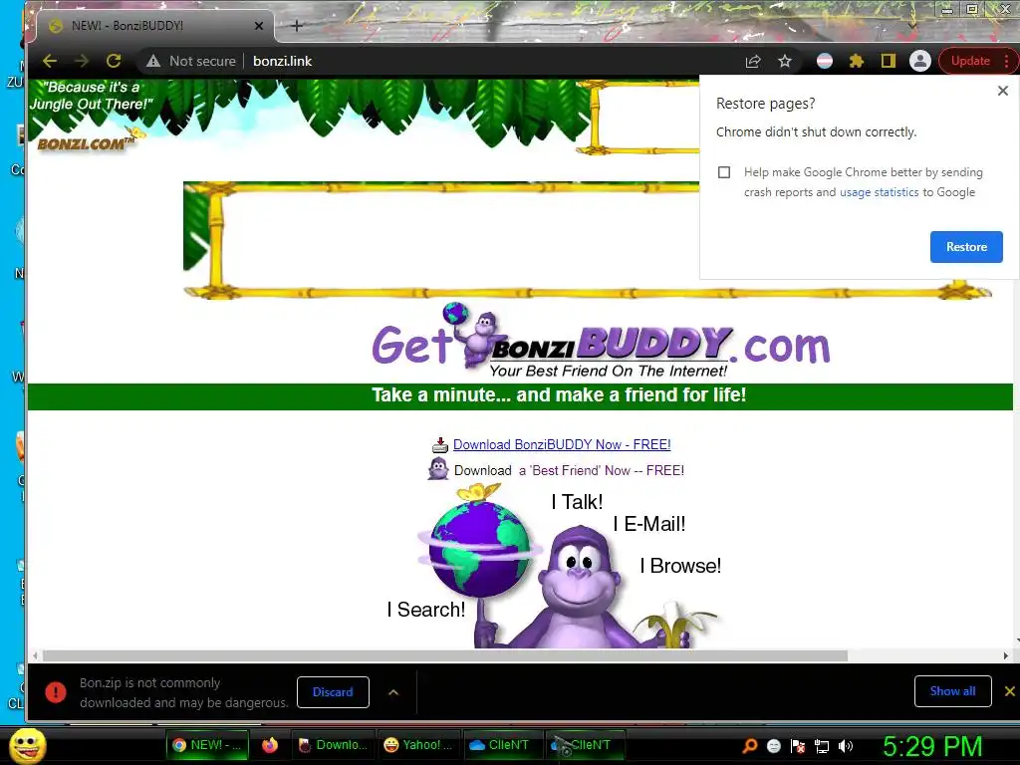1020x765 pixels.
Task: Bookmark this page with the star
Action: [x=785, y=61]
